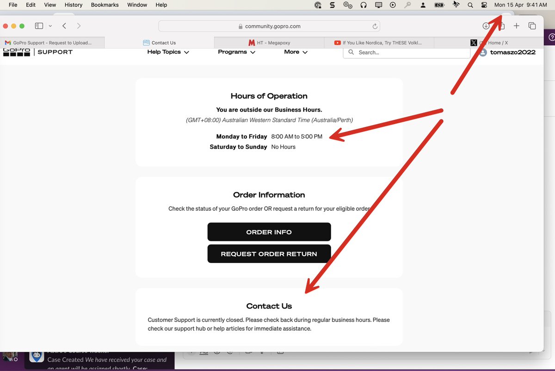Click the Contact Us heading

(269, 306)
